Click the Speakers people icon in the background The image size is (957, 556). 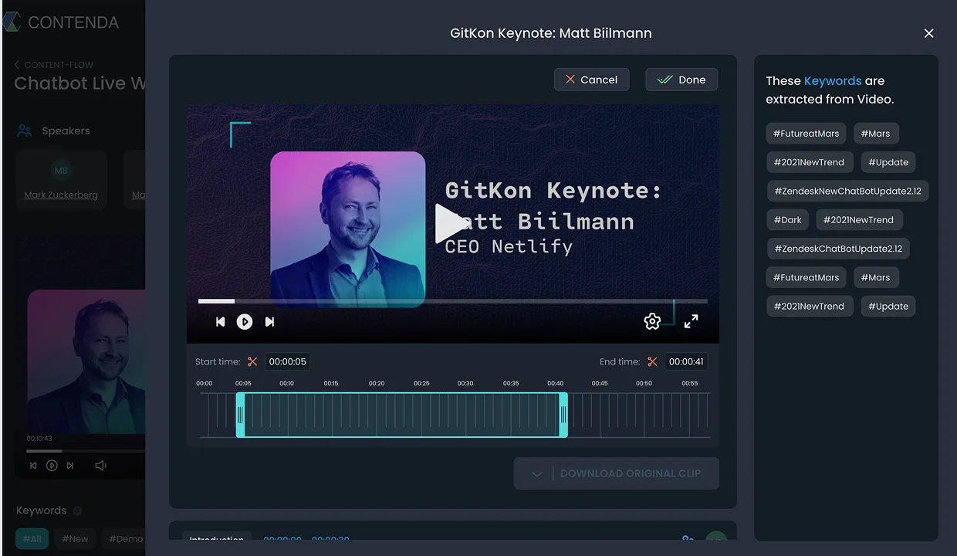point(25,131)
